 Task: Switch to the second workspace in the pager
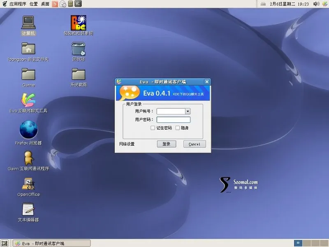click(306, 243)
